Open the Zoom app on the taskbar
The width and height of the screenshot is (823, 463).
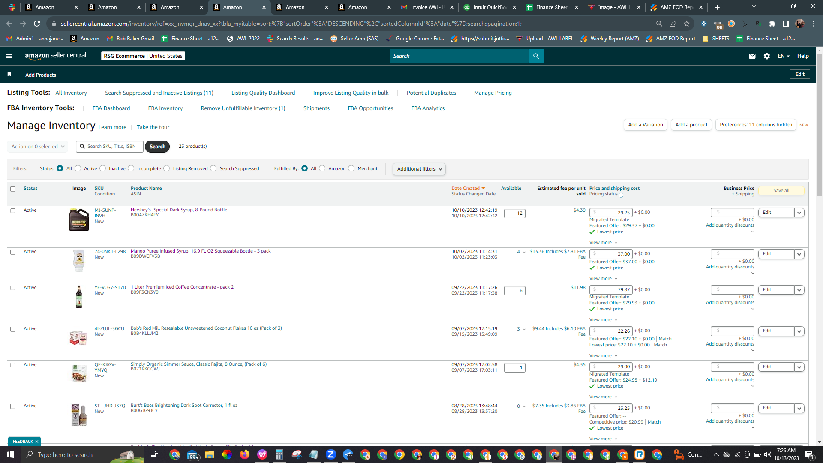click(330, 454)
